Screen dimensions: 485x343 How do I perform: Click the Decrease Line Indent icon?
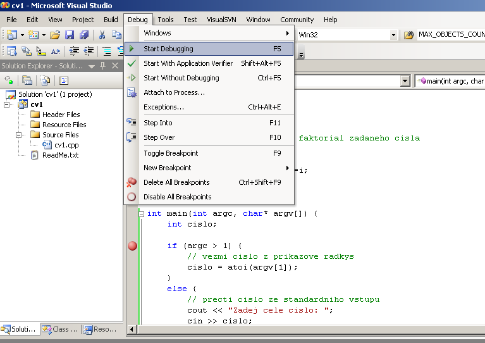point(74,51)
